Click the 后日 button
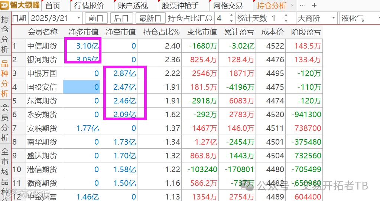This screenshot has width=380, height=201. [x=121, y=18]
